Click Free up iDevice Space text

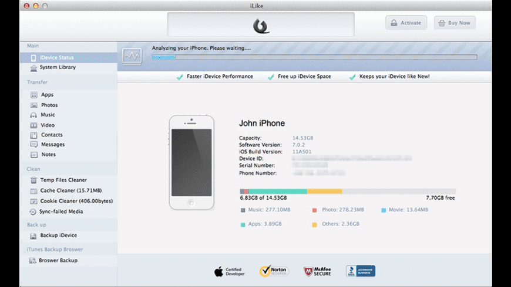point(304,76)
